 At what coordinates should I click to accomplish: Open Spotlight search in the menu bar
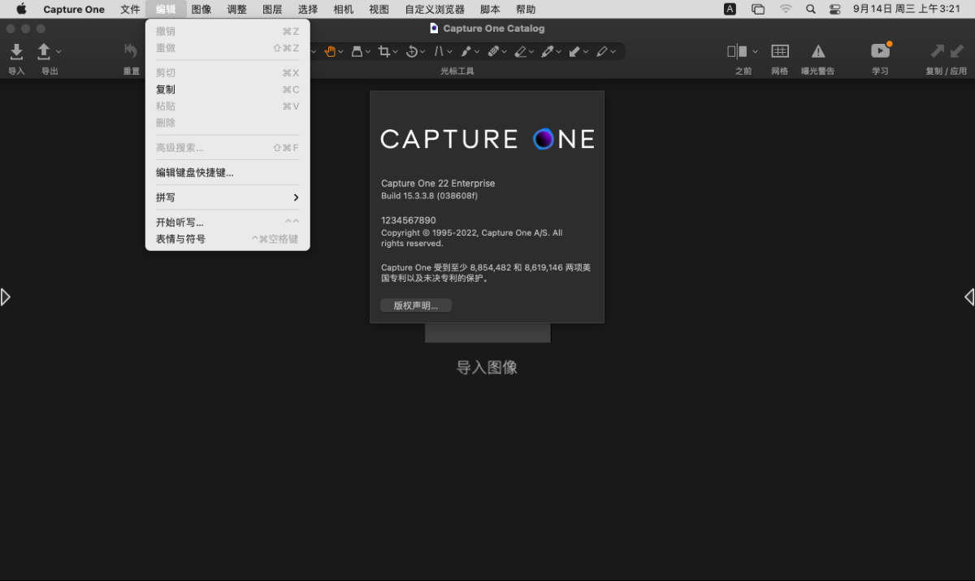tap(811, 9)
